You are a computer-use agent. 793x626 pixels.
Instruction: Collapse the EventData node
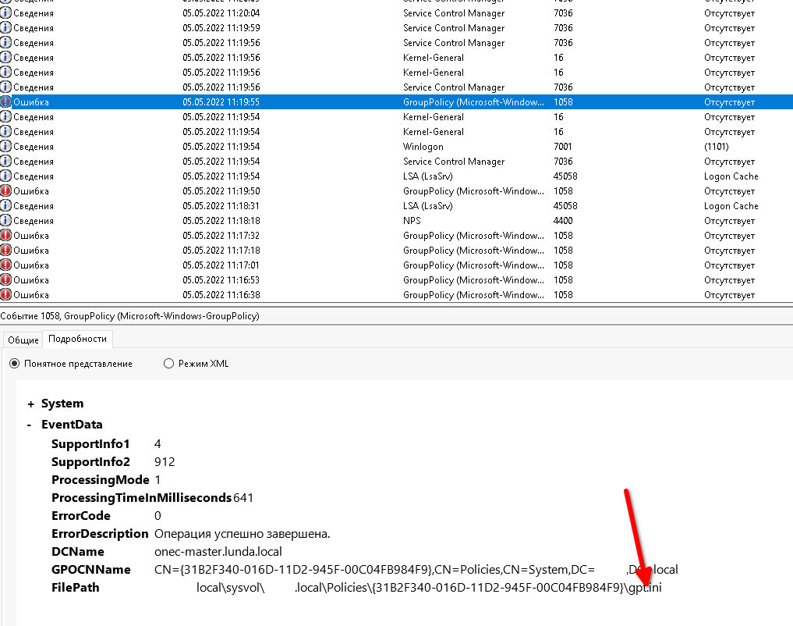tap(30, 425)
